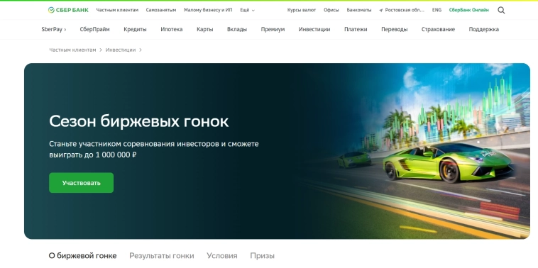This screenshot has width=538, height=268.
Task: Select Самозанятым in top bar
Action: [x=161, y=11]
